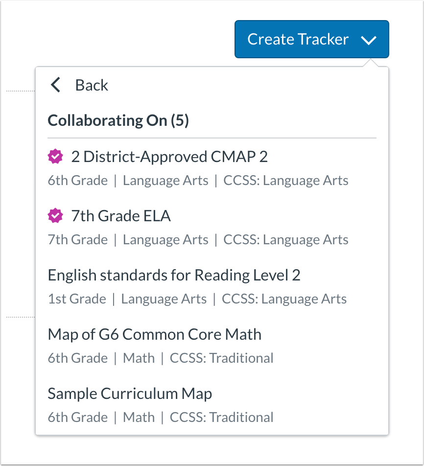The width and height of the screenshot is (424, 466).
Task: Click the Back chevron arrow icon
Action: pyautogui.click(x=56, y=85)
